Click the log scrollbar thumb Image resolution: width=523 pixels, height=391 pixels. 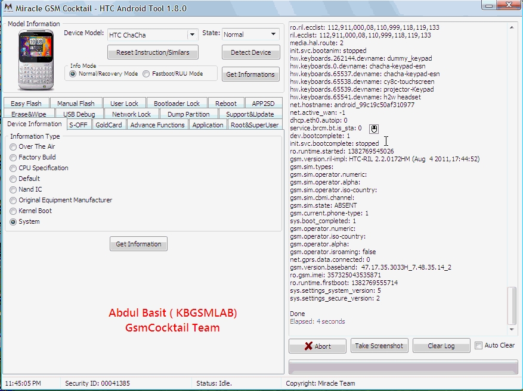512,305
